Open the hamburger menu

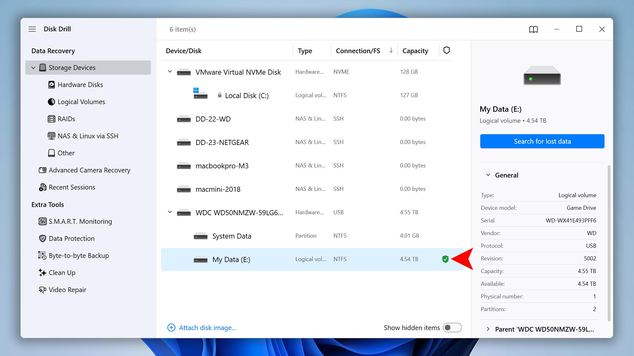(32, 29)
